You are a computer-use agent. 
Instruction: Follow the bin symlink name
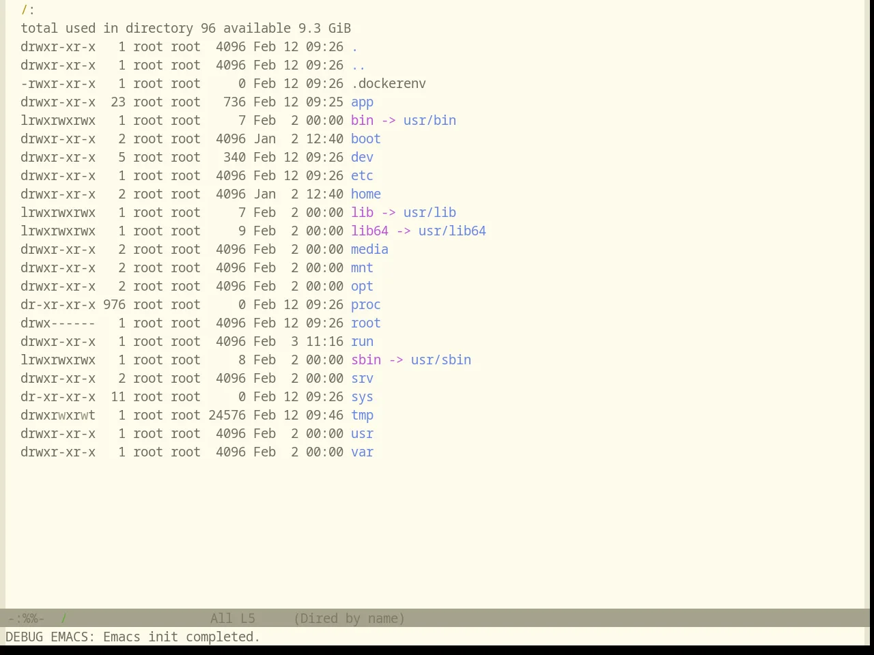[362, 121]
